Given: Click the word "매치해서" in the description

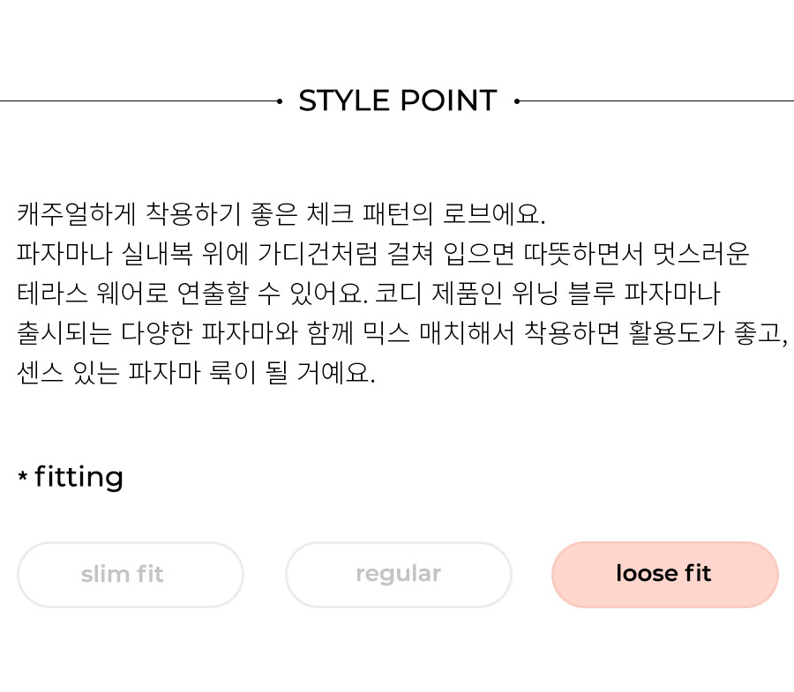Looking at the screenshot, I should click(x=467, y=333).
